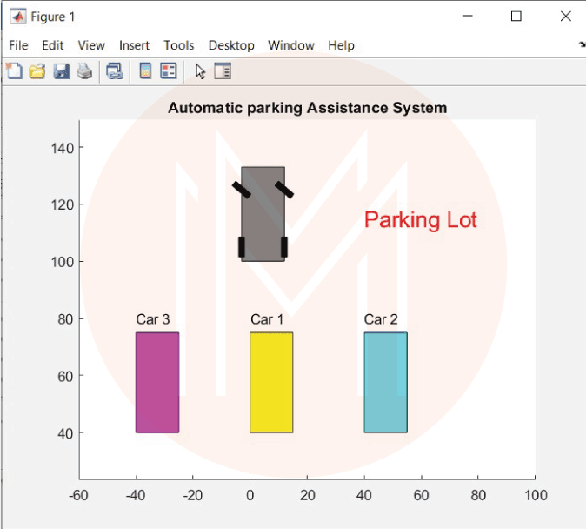Expand the View menu
Viewport: 586px width, 529px height.
tap(91, 45)
